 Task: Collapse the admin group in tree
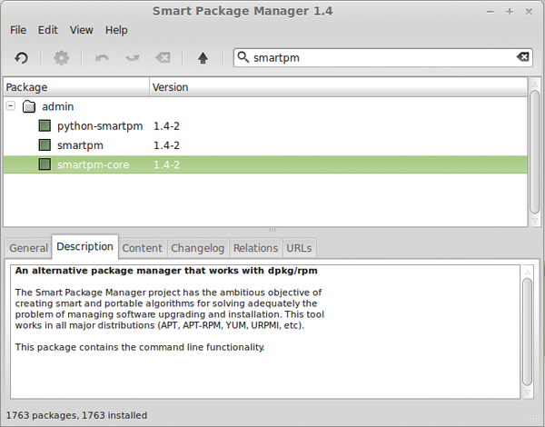click(11, 106)
